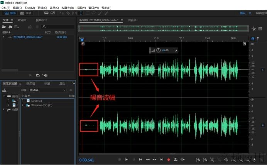The image size is (267, 165).
Task: Select the Paintbrush Selection tool
Action: point(100,13)
